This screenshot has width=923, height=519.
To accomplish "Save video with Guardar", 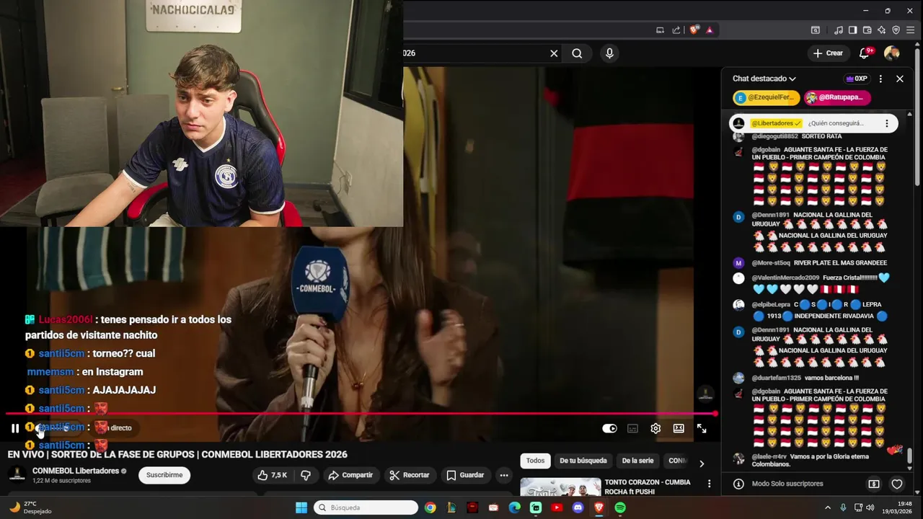I will [465, 475].
